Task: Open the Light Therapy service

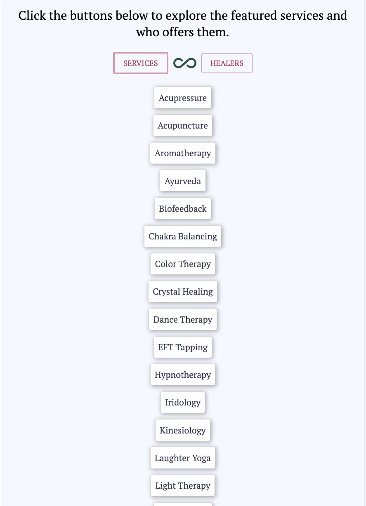Action: (x=182, y=485)
